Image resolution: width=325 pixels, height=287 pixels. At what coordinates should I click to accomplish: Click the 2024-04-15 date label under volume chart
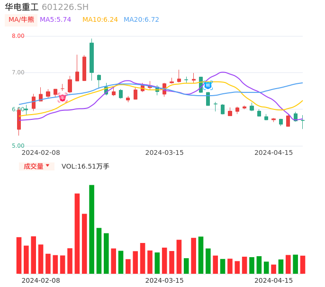click(274, 280)
